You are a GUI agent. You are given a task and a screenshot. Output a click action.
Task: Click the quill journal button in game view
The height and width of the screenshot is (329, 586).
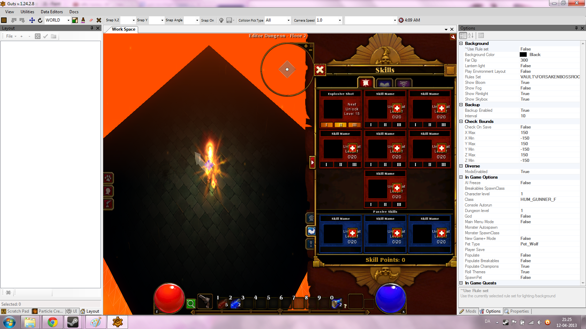pos(108,204)
